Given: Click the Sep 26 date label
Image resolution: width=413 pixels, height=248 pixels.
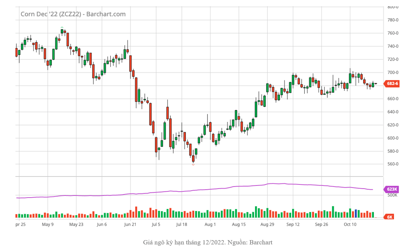Looking at the screenshot, I should pyautogui.click(x=321, y=224).
